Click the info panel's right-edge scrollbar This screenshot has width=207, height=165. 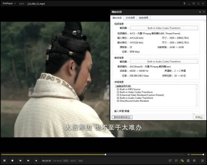pos(205,67)
